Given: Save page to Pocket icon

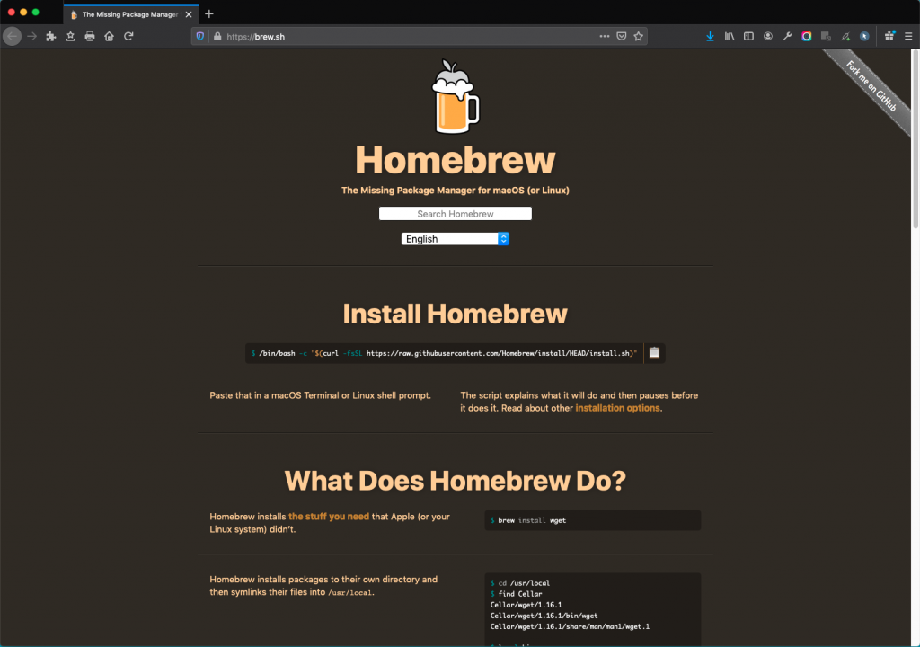Looking at the screenshot, I should (622, 37).
